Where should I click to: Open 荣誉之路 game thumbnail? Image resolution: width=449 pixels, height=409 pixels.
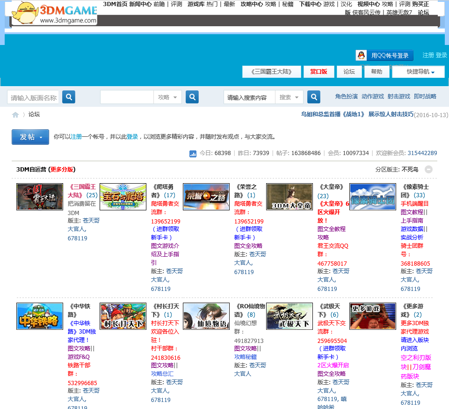[x=206, y=197]
